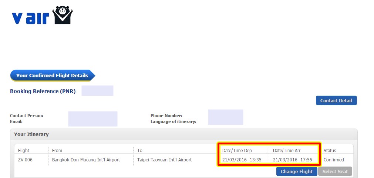This screenshot has height=178, width=374.
Task: Click the Confirmed status text
Action: point(334,160)
